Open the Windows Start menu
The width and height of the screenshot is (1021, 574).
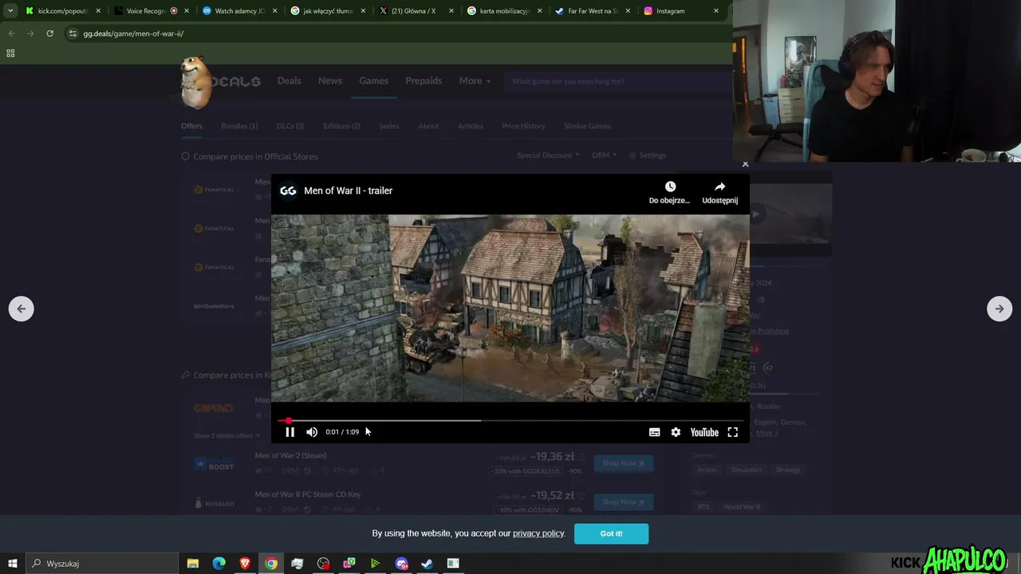coord(12,564)
